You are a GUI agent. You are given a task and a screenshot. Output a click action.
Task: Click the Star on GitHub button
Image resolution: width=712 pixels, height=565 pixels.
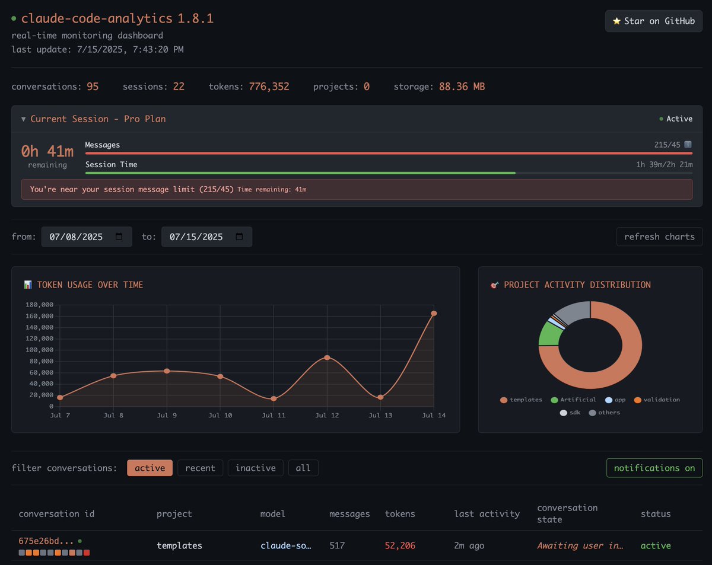(653, 21)
